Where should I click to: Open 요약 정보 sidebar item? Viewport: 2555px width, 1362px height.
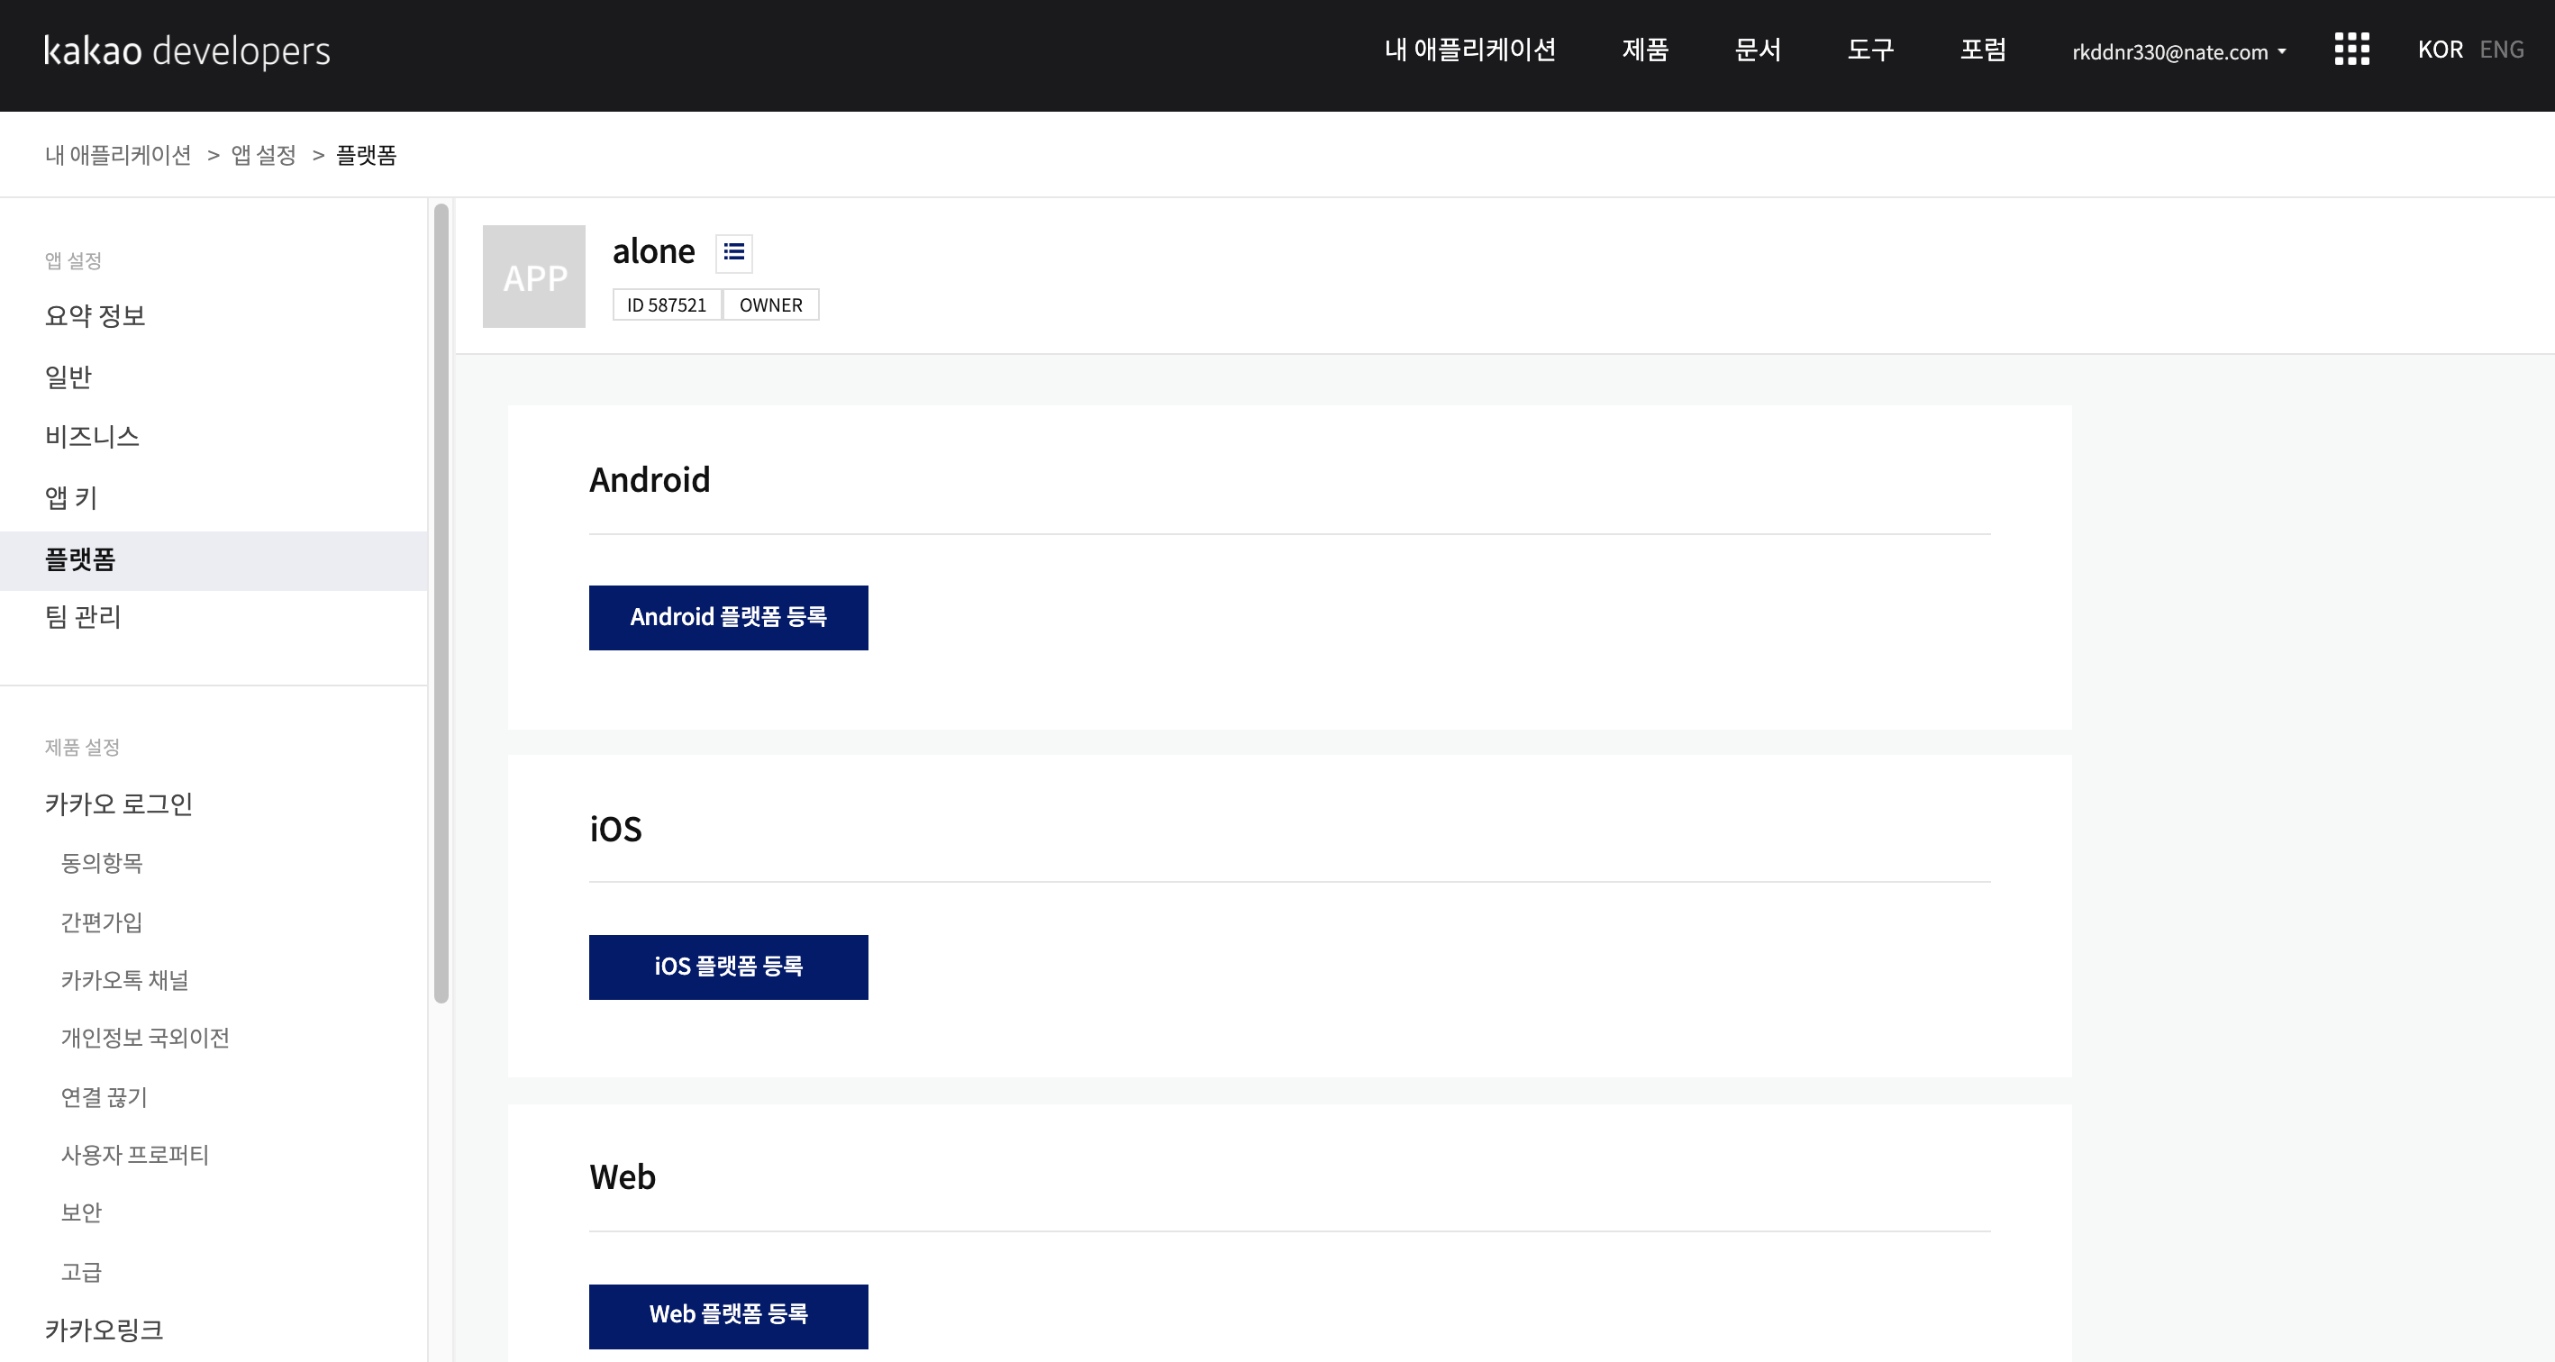tap(95, 316)
